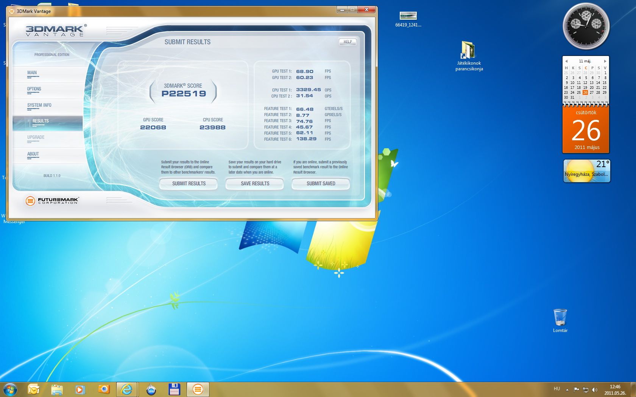
Task: Click CPU Test 1 value 3329.45
Action: pyautogui.click(x=309, y=90)
